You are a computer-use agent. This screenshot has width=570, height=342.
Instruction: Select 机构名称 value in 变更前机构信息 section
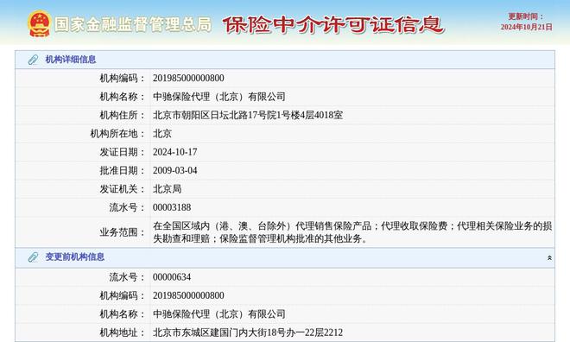[x=219, y=314]
